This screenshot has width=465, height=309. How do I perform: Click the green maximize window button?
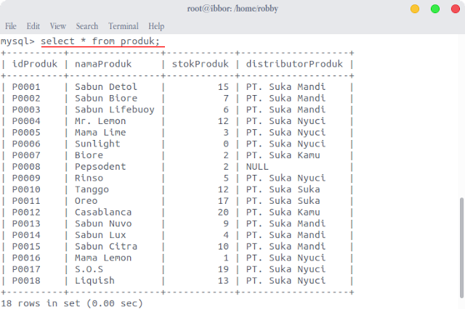(435, 9)
